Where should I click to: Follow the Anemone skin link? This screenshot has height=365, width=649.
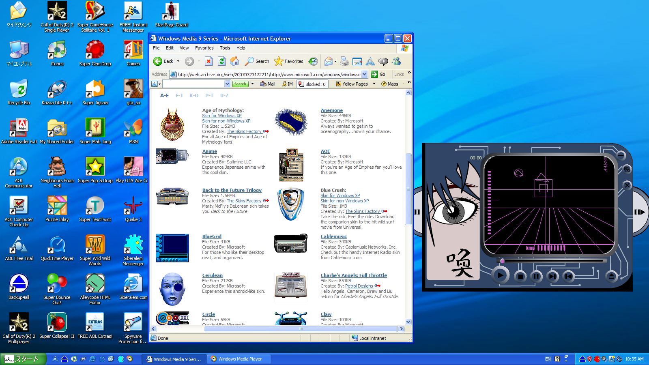pyautogui.click(x=331, y=110)
